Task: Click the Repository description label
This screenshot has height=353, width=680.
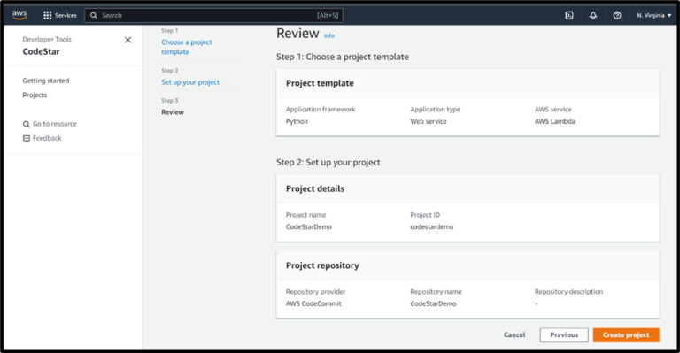Action: tap(568, 292)
